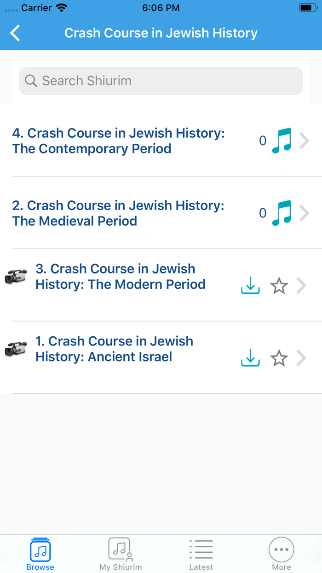Tap the Search Shiurim field
Screen dimensions: 322x573
pos(161,81)
